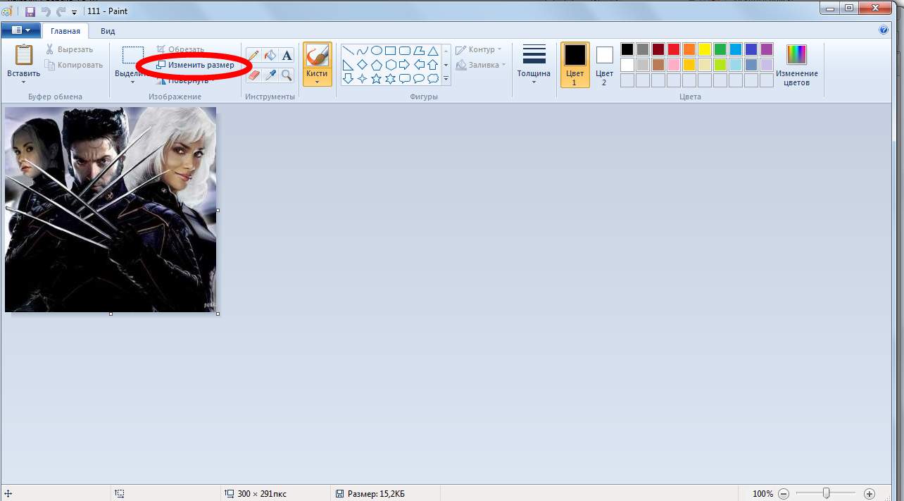The width and height of the screenshot is (904, 501).
Task: Open the Customize Quick Access Toolbar arrow
Action: (x=74, y=13)
